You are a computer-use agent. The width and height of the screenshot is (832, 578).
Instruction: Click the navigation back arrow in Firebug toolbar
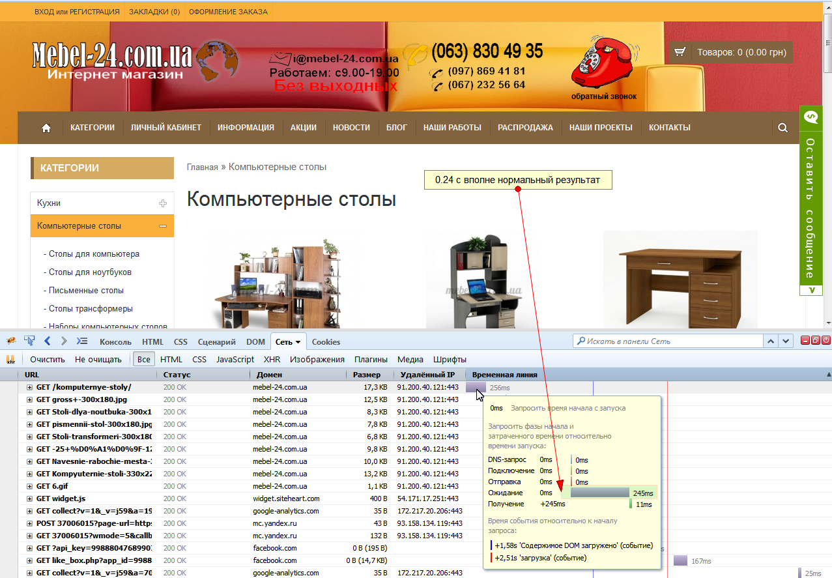click(x=46, y=341)
